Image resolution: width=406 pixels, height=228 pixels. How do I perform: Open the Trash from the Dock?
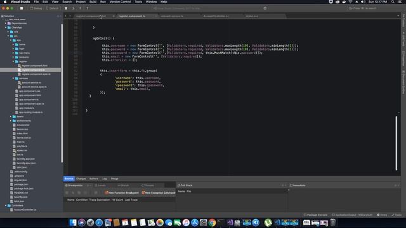pyautogui.click(x=333, y=222)
